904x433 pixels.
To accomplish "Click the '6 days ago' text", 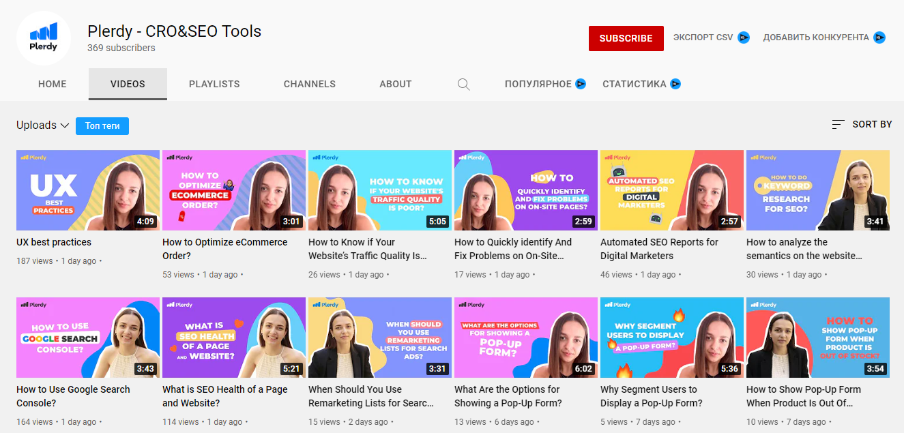I will coord(513,422).
